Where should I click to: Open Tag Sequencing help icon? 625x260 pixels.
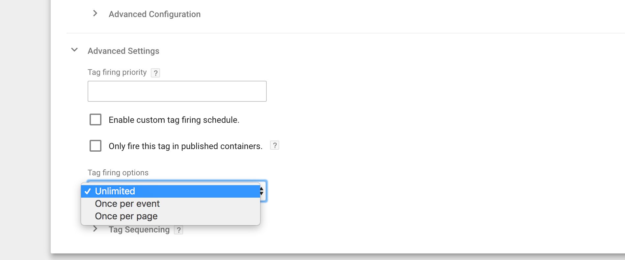[x=178, y=230]
